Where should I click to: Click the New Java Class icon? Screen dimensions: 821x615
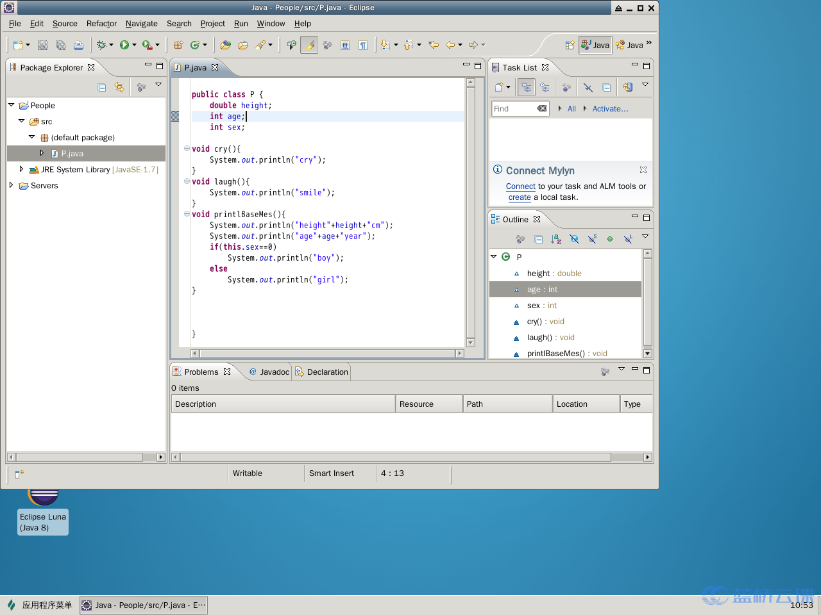pyautogui.click(x=195, y=45)
